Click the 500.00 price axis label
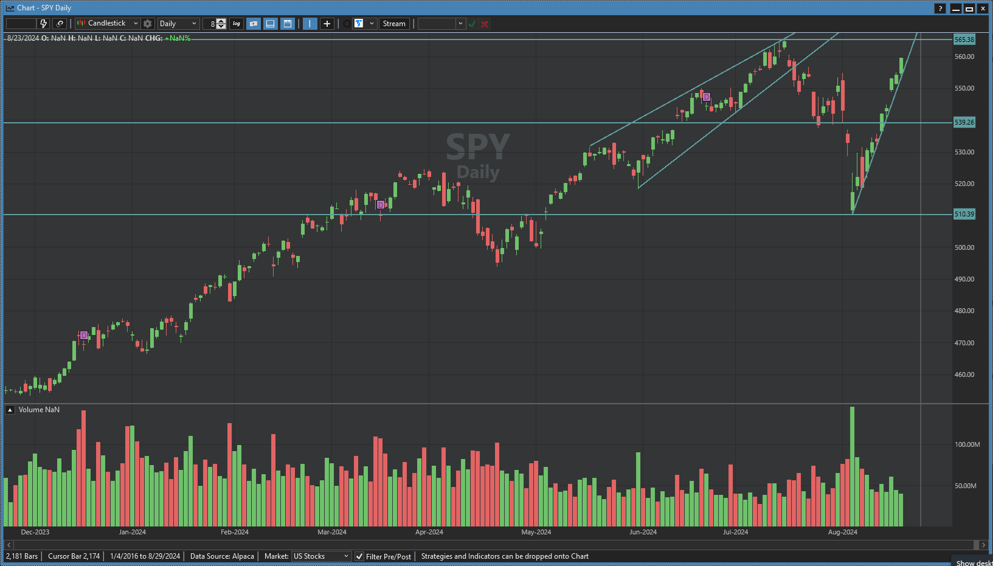 click(x=964, y=247)
